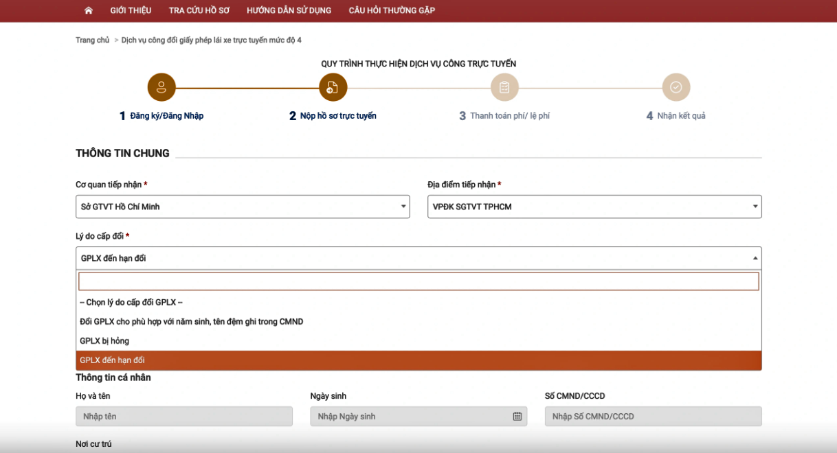Click the step 1 user registration icon

pos(161,87)
